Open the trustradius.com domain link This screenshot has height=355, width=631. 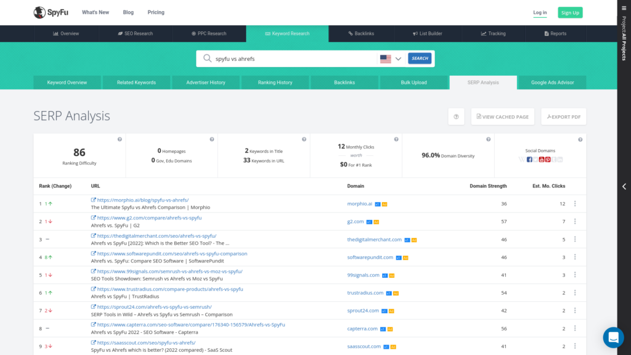[365, 293]
